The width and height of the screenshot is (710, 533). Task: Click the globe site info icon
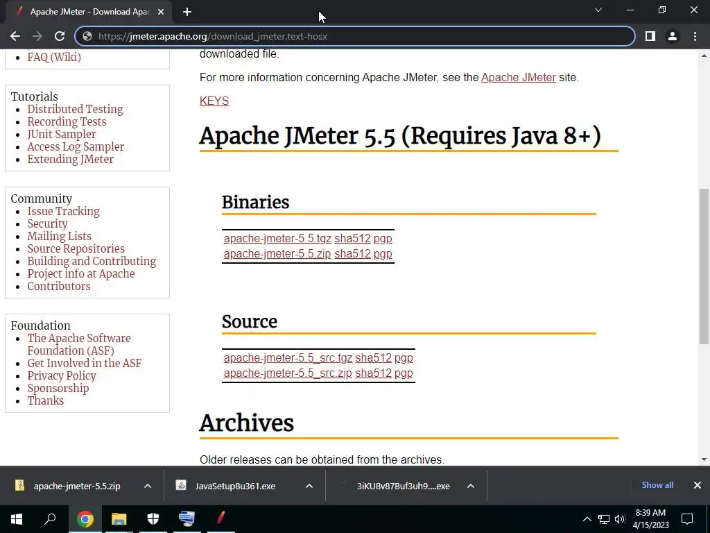pos(87,36)
